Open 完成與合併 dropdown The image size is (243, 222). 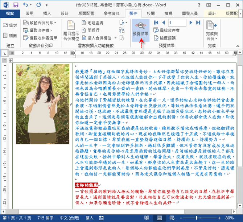click(212, 30)
